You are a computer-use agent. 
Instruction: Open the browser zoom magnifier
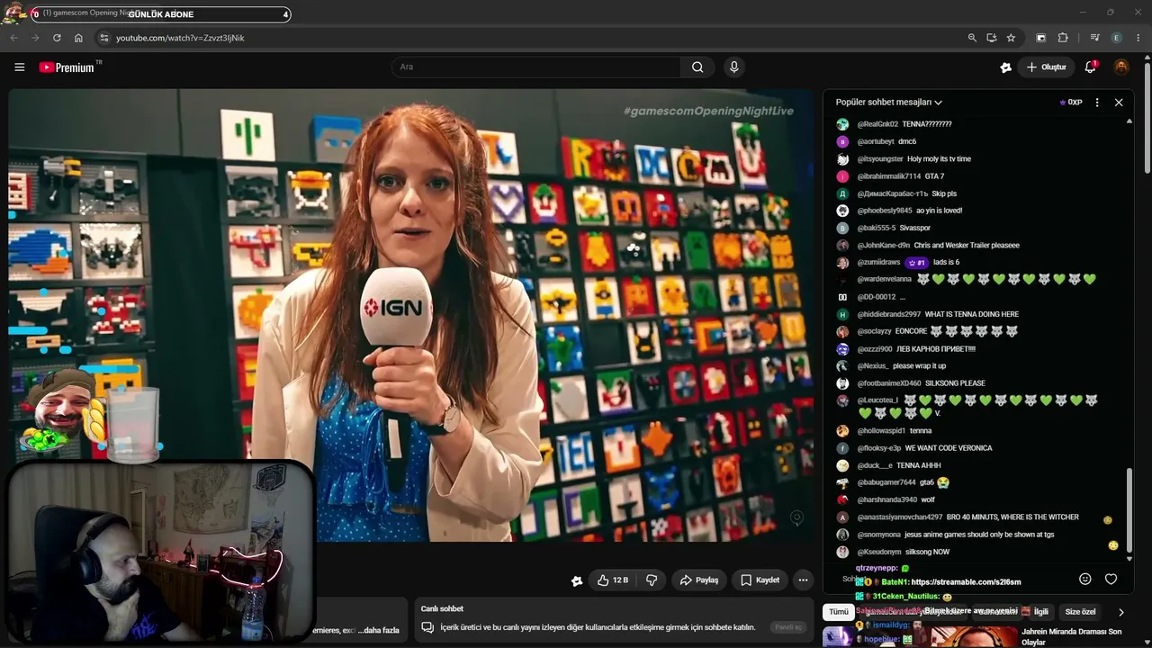(x=972, y=38)
